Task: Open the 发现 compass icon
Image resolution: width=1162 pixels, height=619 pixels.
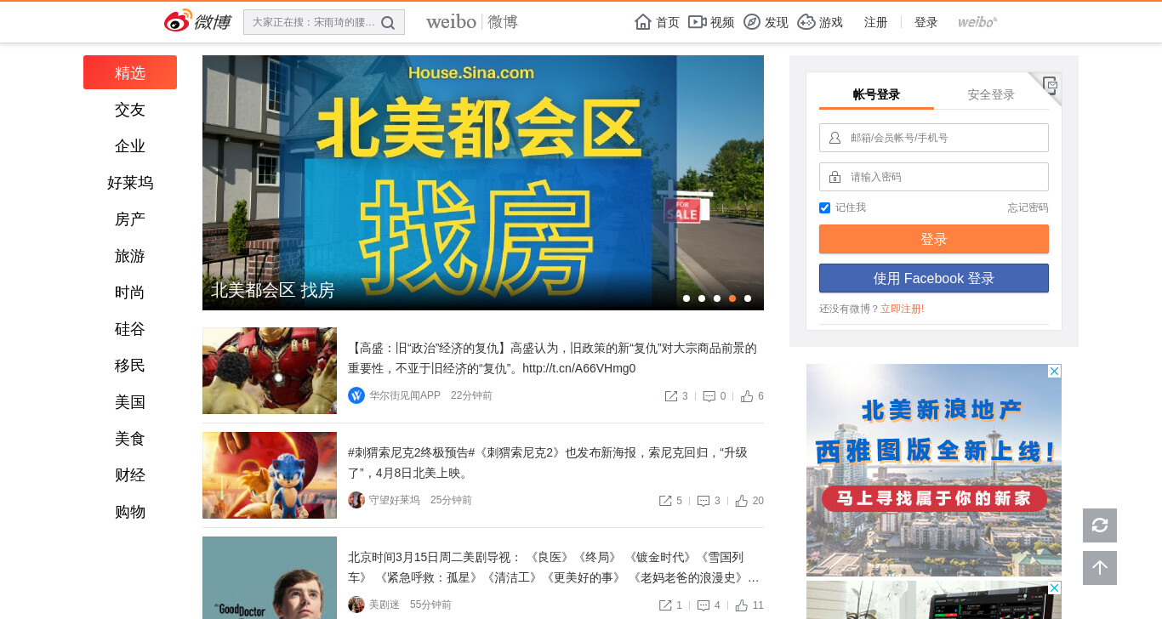Action: [x=752, y=22]
